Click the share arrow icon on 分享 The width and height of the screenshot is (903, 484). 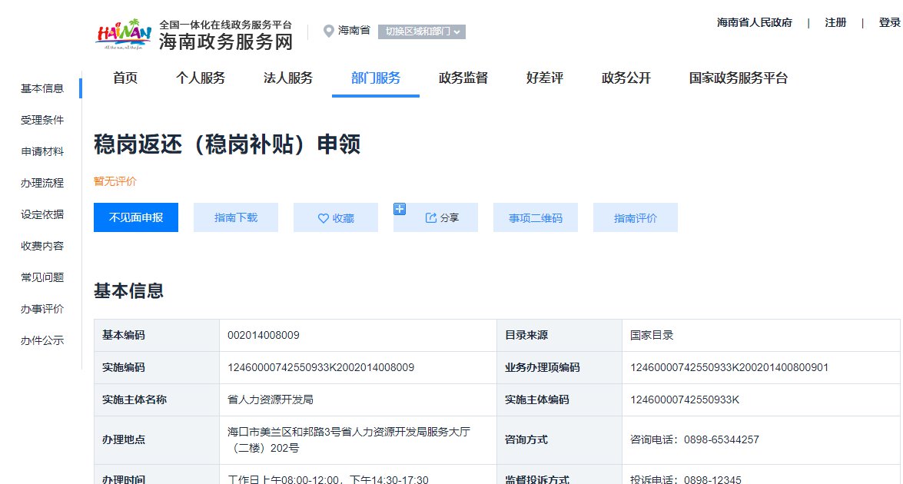pyautogui.click(x=430, y=218)
